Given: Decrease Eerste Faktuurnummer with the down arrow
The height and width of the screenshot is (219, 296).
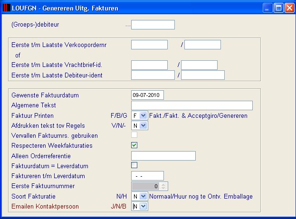Looking at the screenshot, I should (163, 188).
